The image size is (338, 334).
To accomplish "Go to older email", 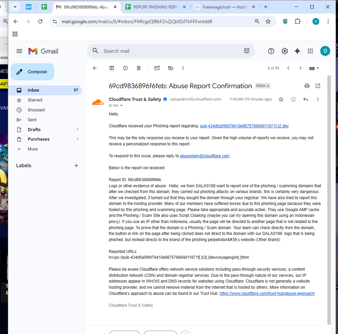I will (300, 68).
